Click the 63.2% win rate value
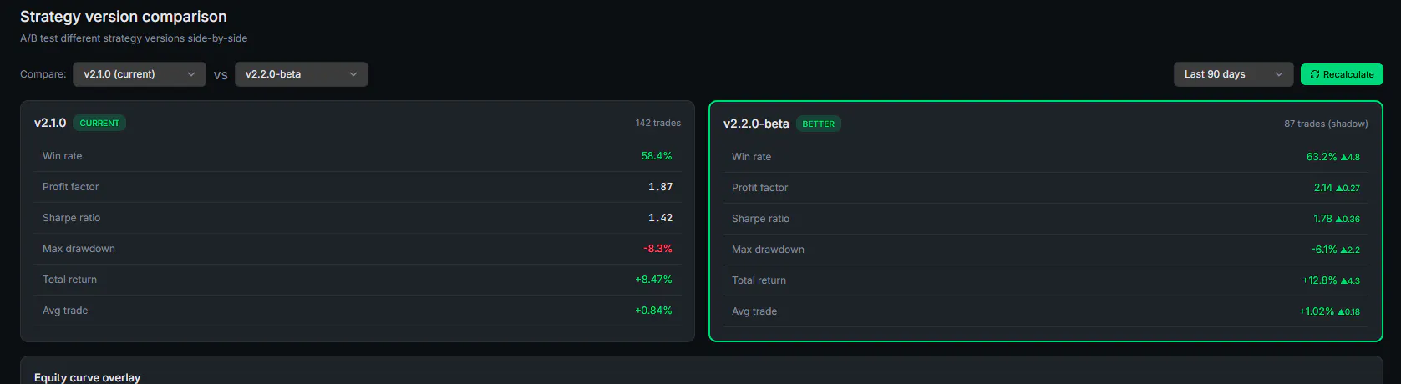 pyautogui.click(x=1322, y=157)
